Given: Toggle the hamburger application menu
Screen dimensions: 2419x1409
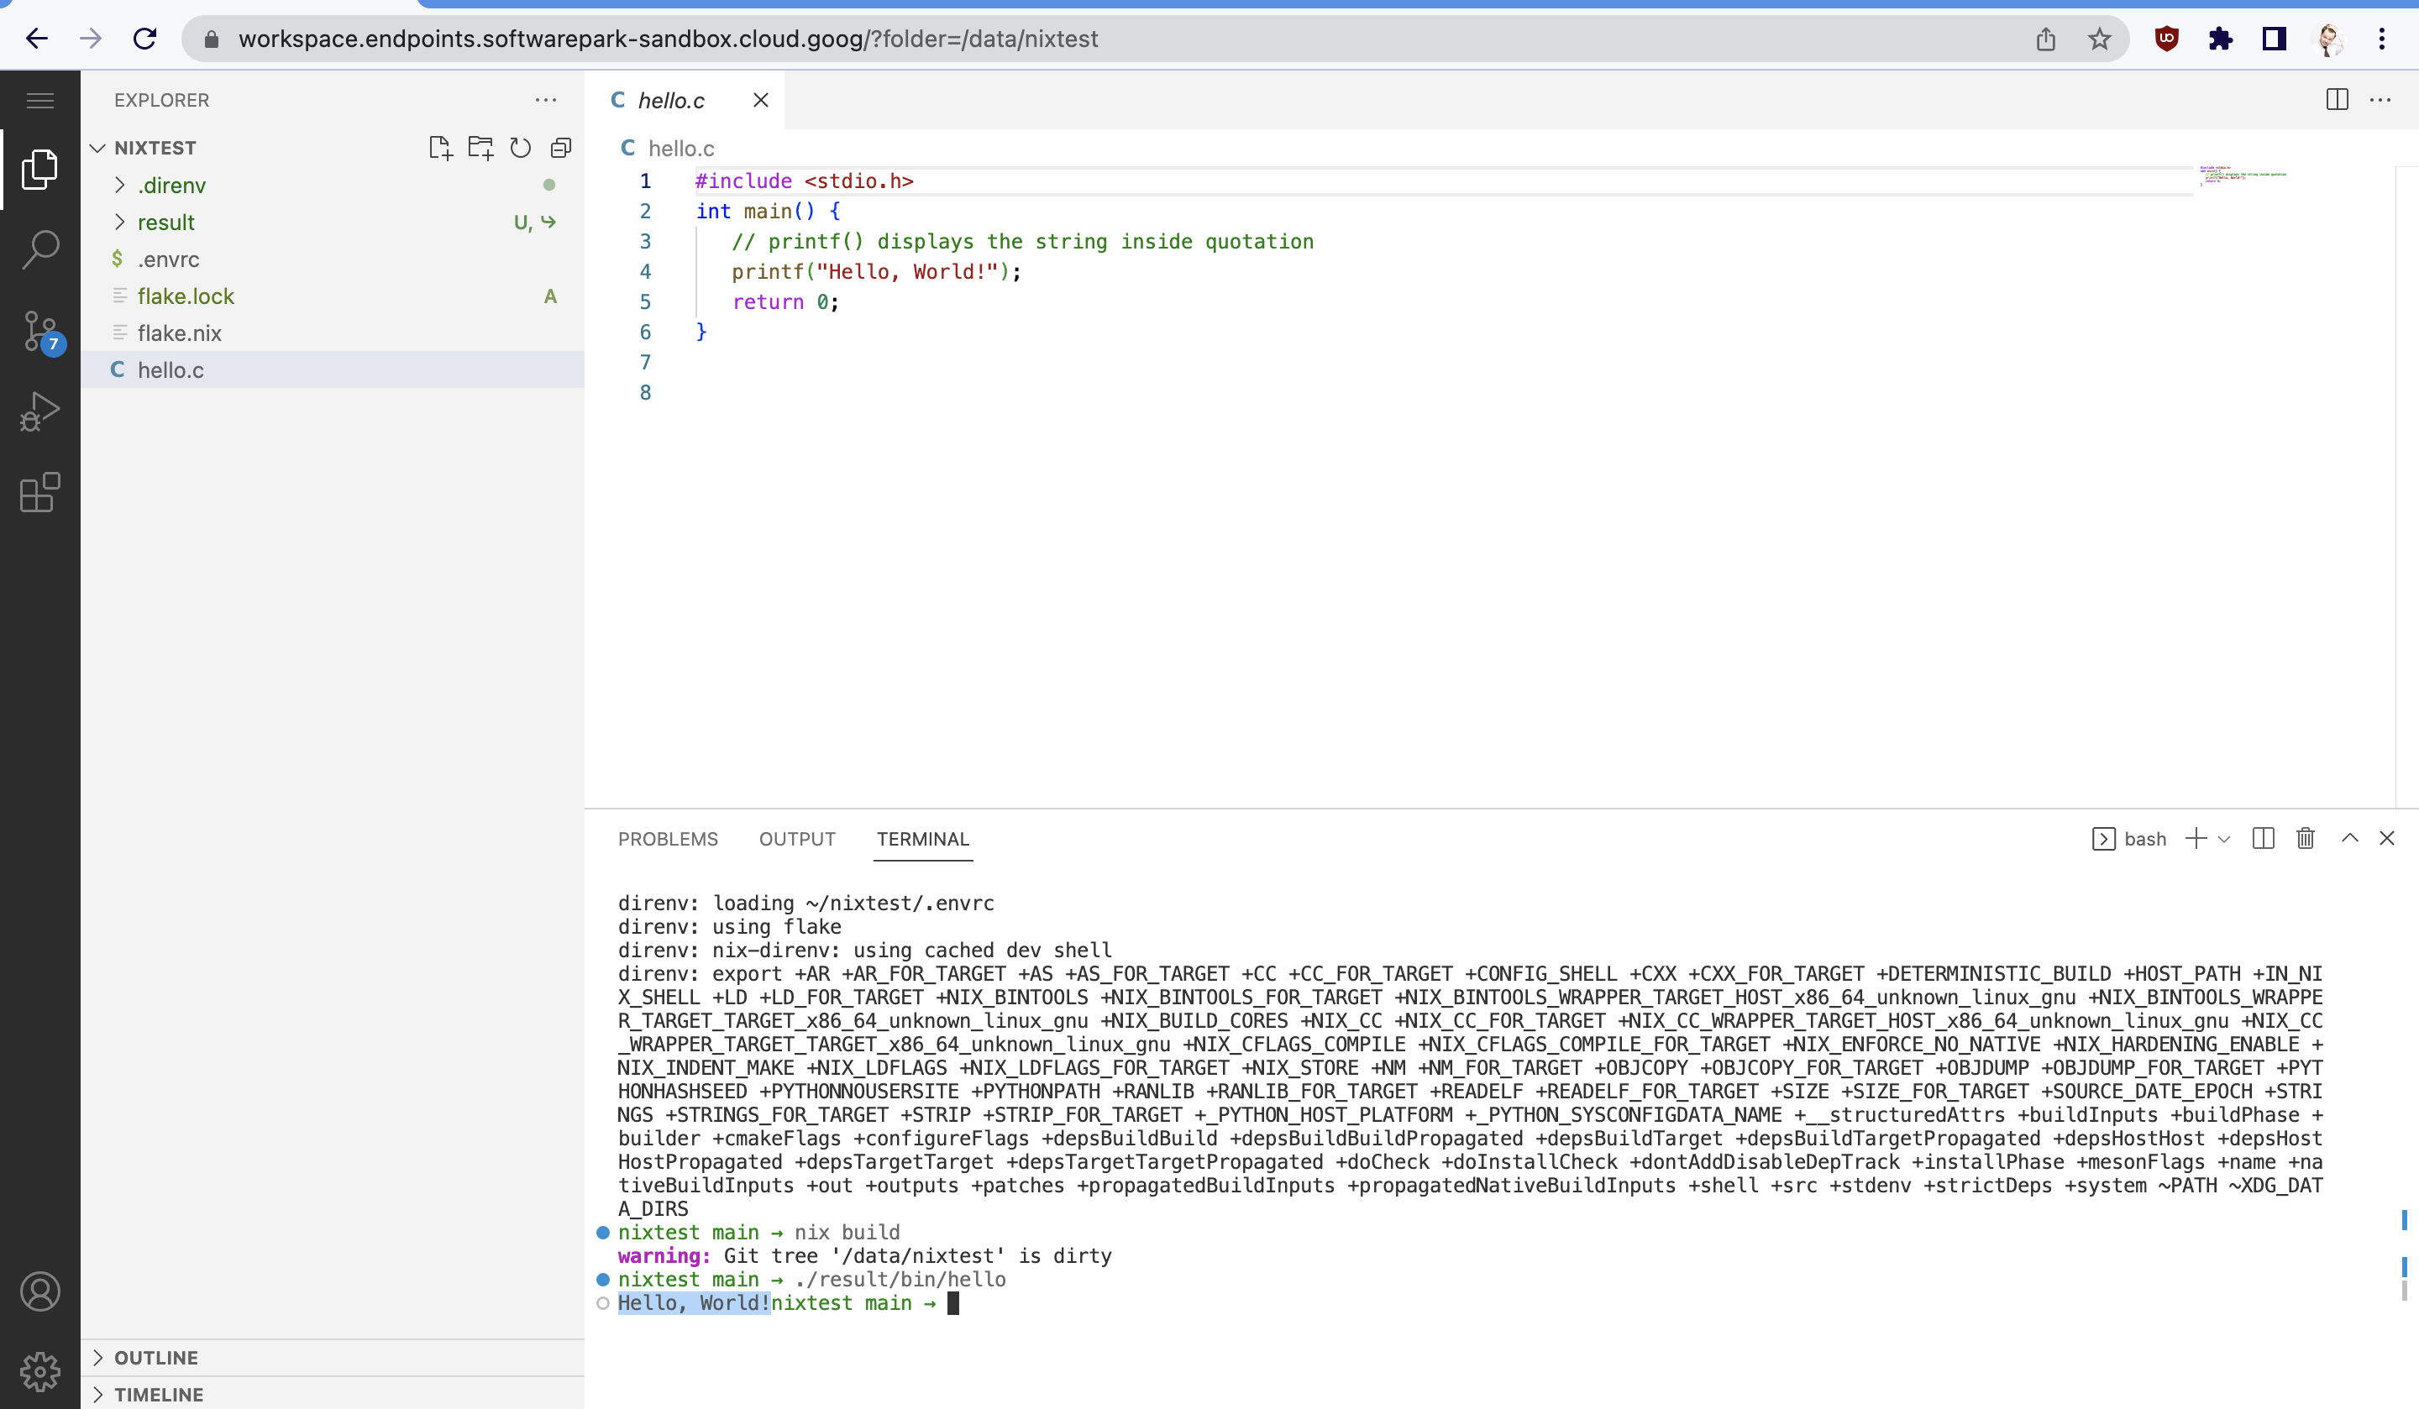Looking at the screenshot, I should [x=39, y=100].
